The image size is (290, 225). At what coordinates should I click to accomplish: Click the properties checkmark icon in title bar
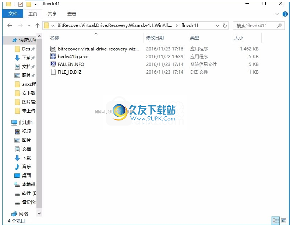(x=21, y=4)
